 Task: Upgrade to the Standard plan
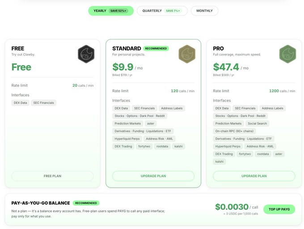pos(153,176)
